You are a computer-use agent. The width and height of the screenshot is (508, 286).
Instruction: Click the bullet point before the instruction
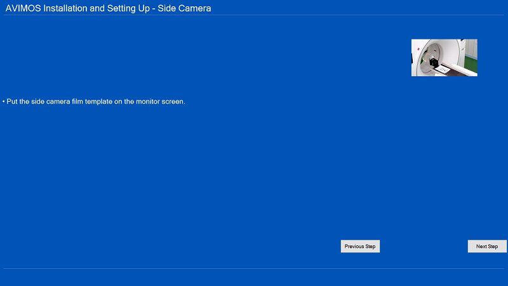[3, 102]
